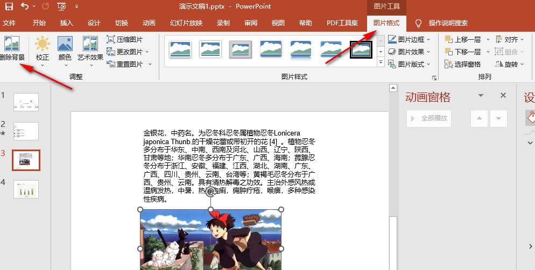The width and height of the screenshot is (535, 270).
Task: Click the text paragraph about 金银花
Action: point(229,166)
